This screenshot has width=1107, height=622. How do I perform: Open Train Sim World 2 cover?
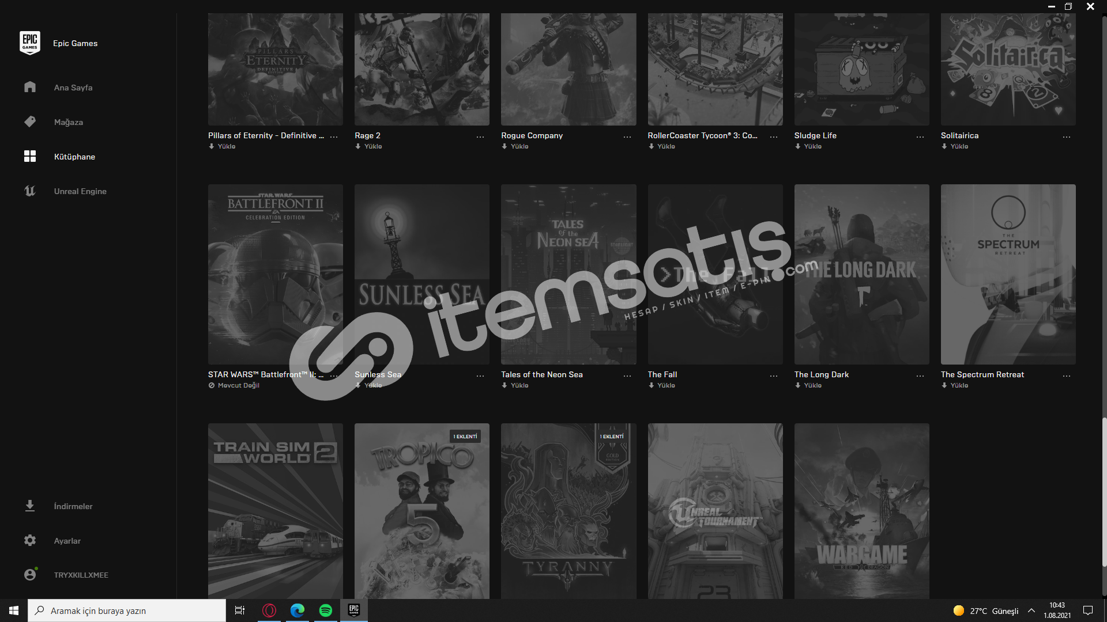[x=276, y=511]
